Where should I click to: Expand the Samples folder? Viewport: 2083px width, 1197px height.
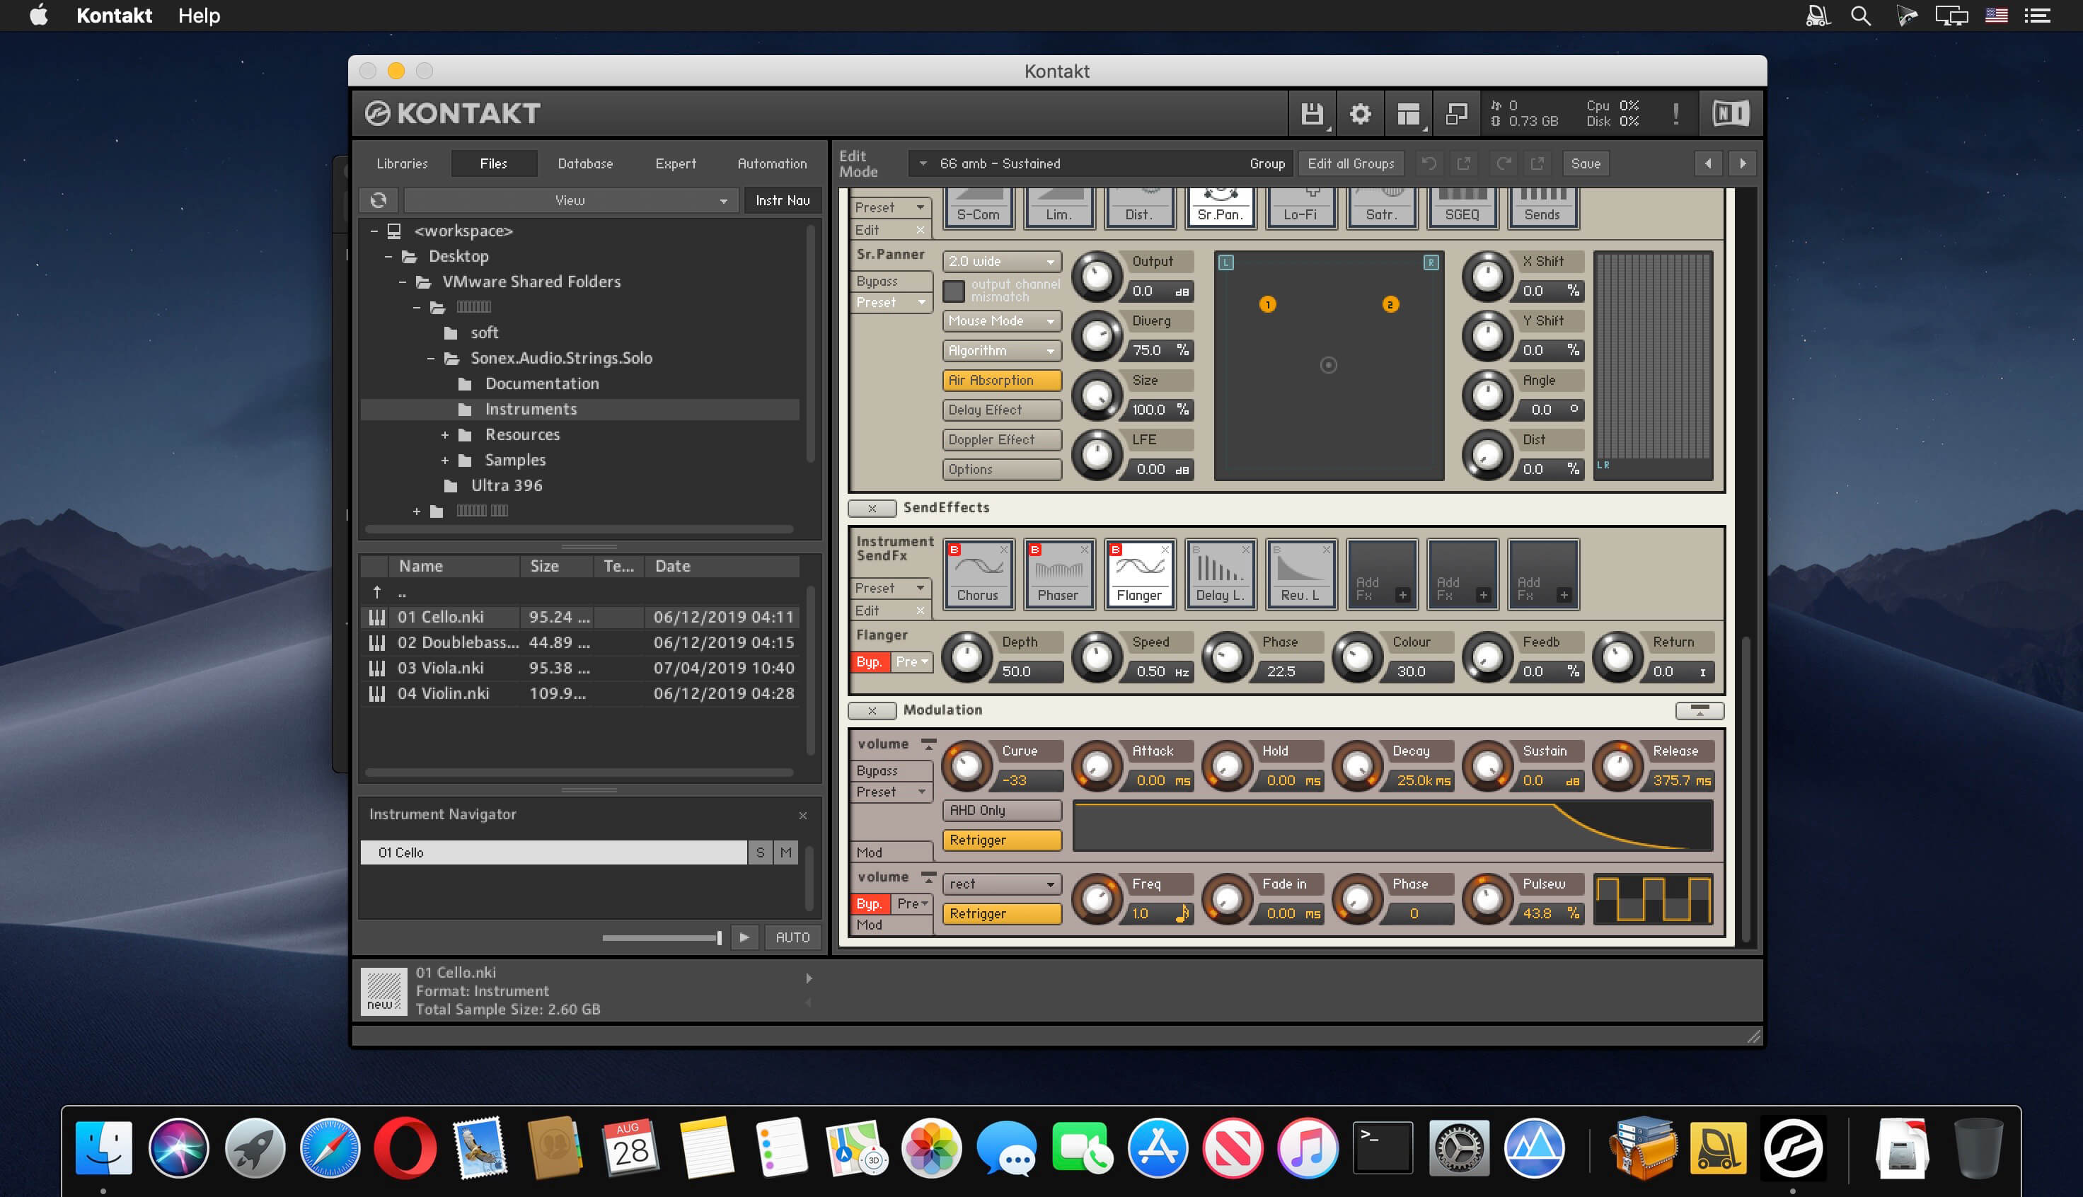[x=445, y=461]
